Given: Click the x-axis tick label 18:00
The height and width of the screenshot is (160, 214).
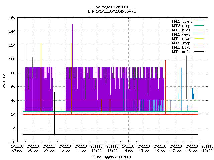Looking at the screenshot, I should coord(192,151).
